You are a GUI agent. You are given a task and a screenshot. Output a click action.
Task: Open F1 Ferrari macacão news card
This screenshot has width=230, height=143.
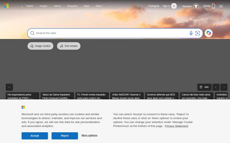(92, 96)
